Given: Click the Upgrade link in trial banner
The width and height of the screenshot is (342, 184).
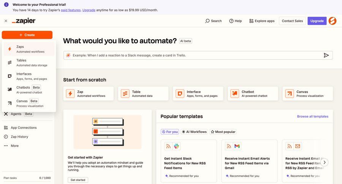Looking at the screenshot, I should [x=89, y=10].
